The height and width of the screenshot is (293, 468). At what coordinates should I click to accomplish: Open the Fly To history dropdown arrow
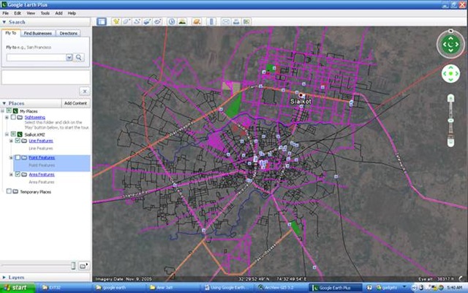[69, 57]
